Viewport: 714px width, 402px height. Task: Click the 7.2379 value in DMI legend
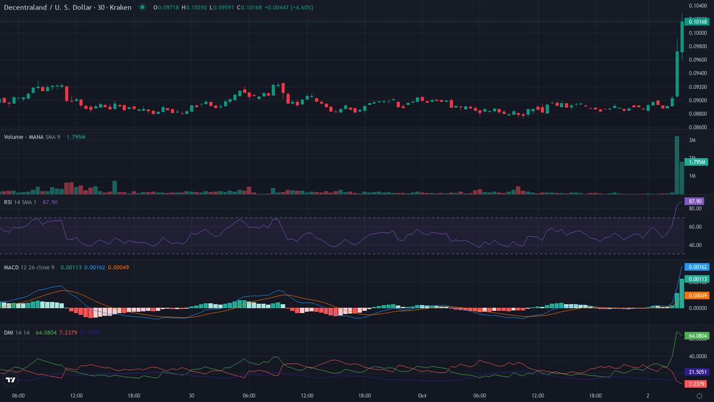coord(70,332)
